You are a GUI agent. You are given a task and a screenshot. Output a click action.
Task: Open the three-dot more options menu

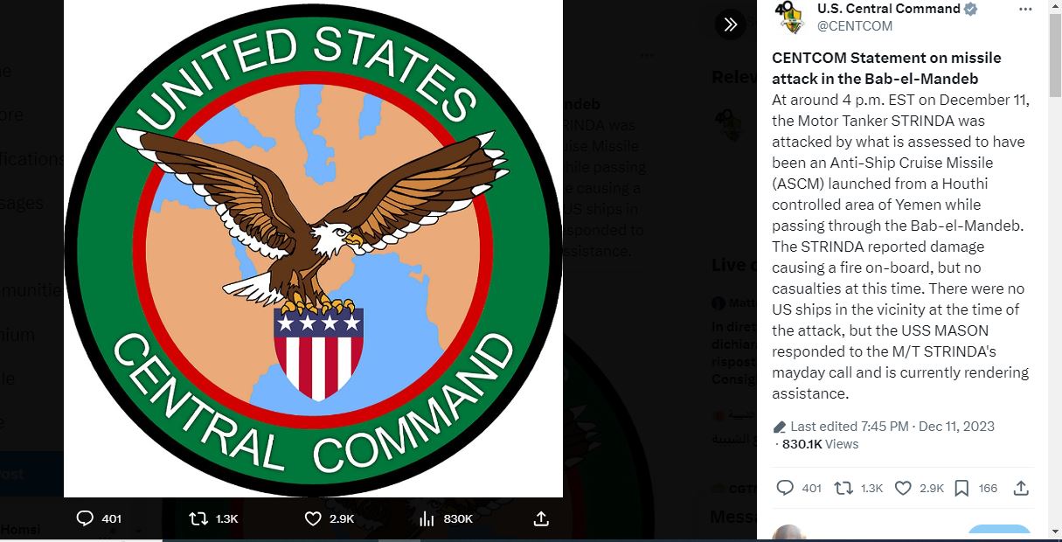[1025, 9]
